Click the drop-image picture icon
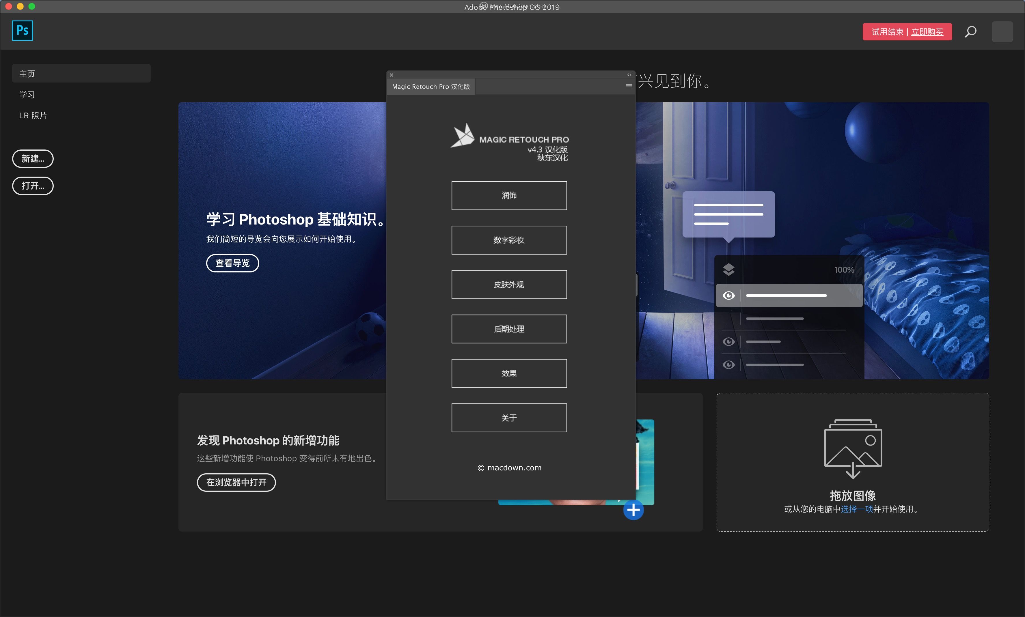 click(853, 449)
